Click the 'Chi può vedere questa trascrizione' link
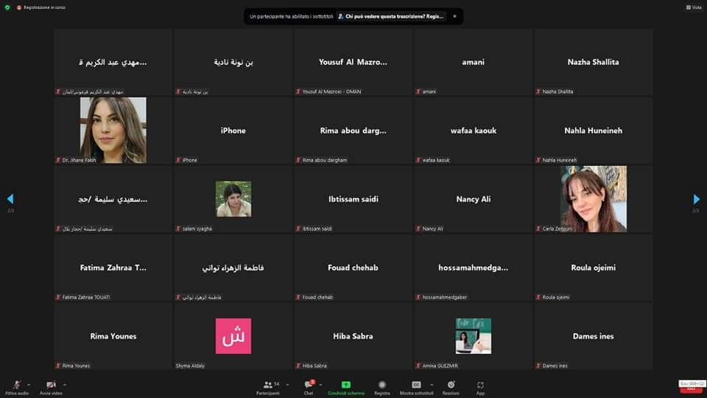This screenshot has height=398, width=707. click(x=394, y=15)
